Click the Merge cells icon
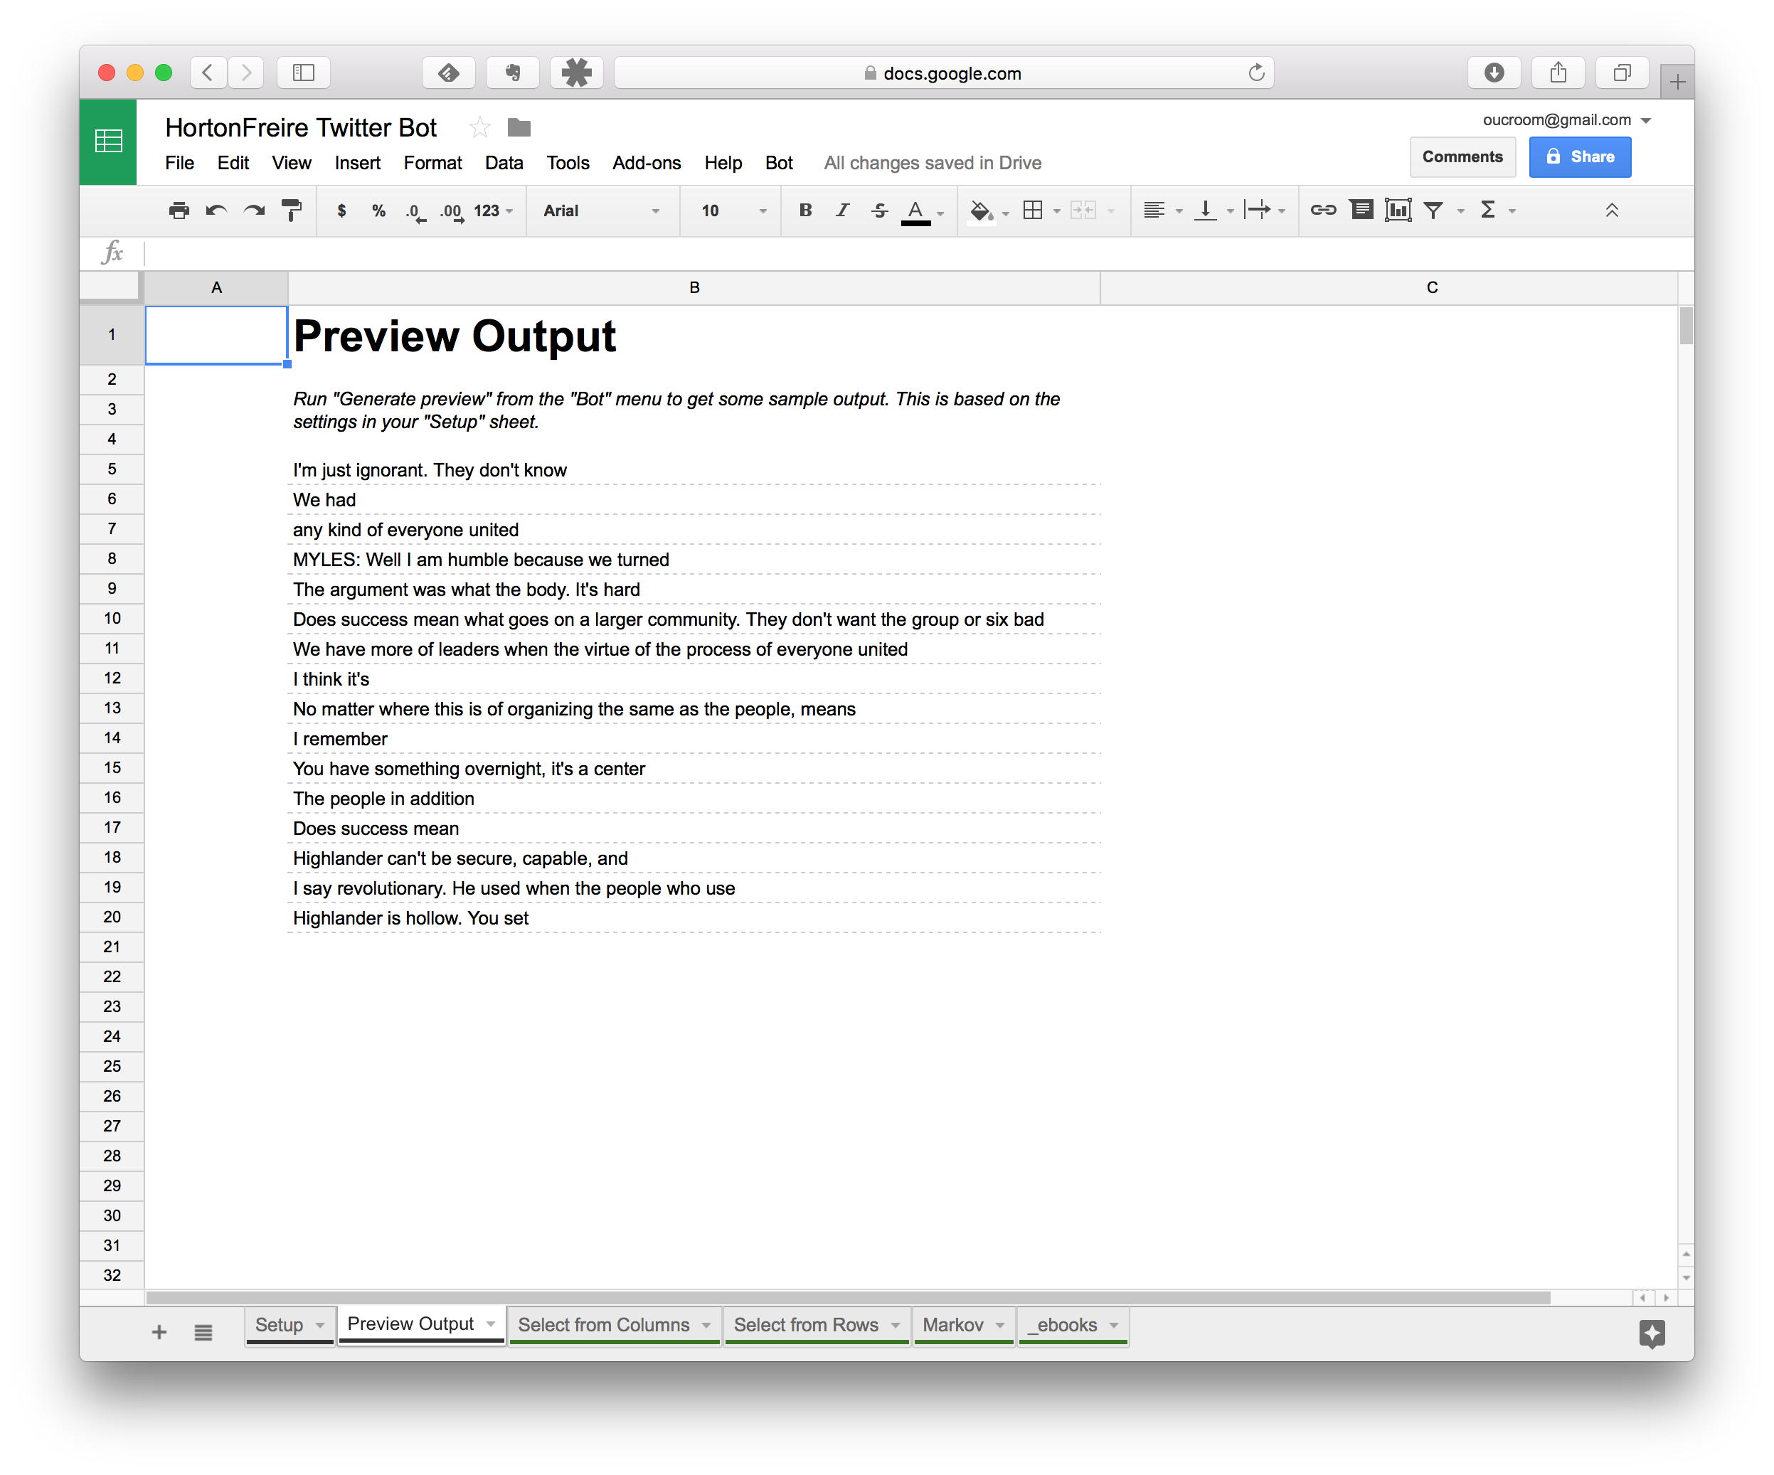 [x=1083, y=211]
